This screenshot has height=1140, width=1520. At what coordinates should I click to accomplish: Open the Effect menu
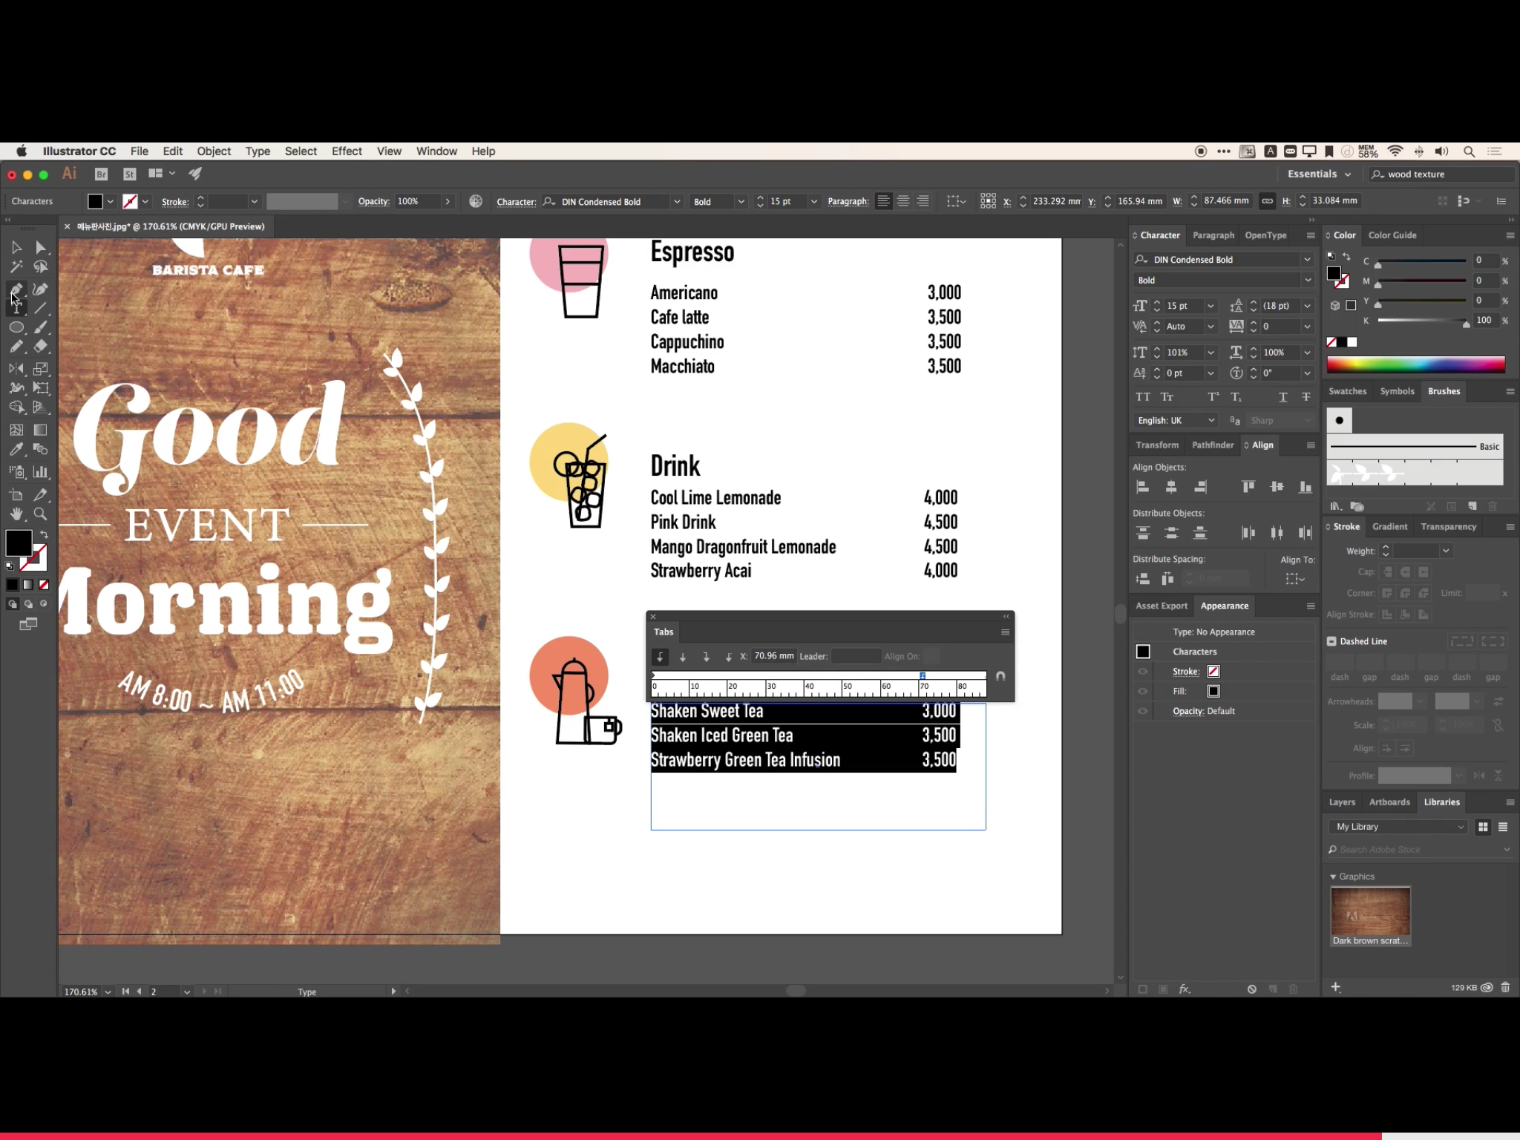pyautogui.click(x=347, y=151)
